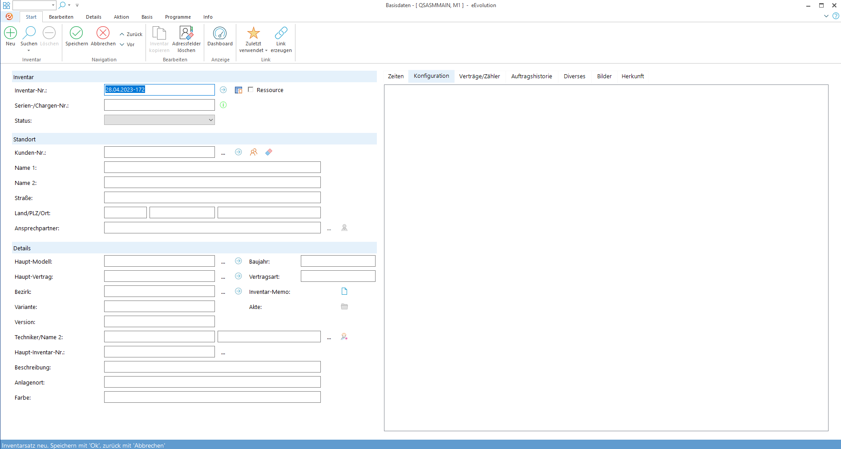This screenshot has width=841, height=449.
Task: Click the ellipsis button next to Haupt-Inventar-Nr.
Action: [x=223, y=353]
